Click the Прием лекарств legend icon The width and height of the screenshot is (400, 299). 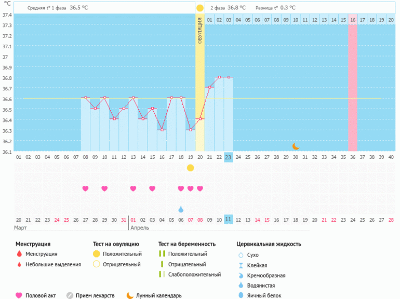click(x=70, y=295)
